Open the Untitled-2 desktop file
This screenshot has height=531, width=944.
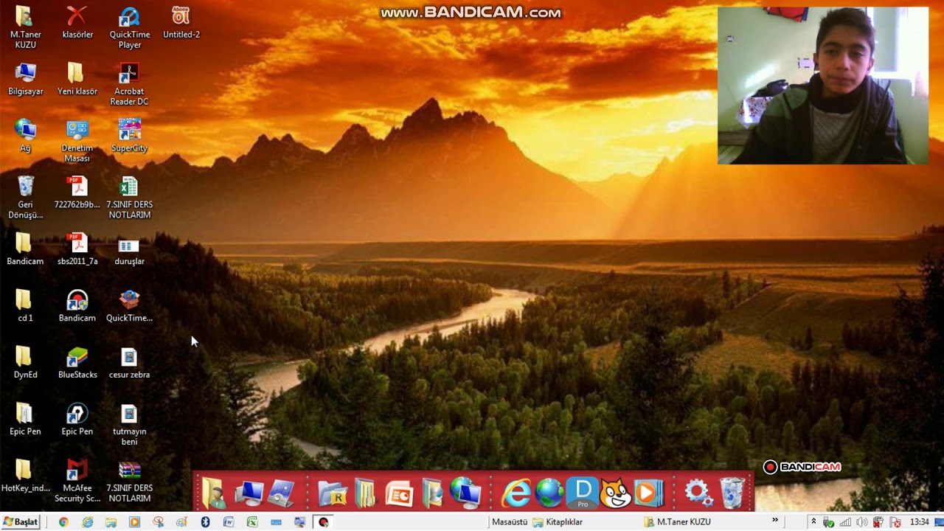point(181,22)
